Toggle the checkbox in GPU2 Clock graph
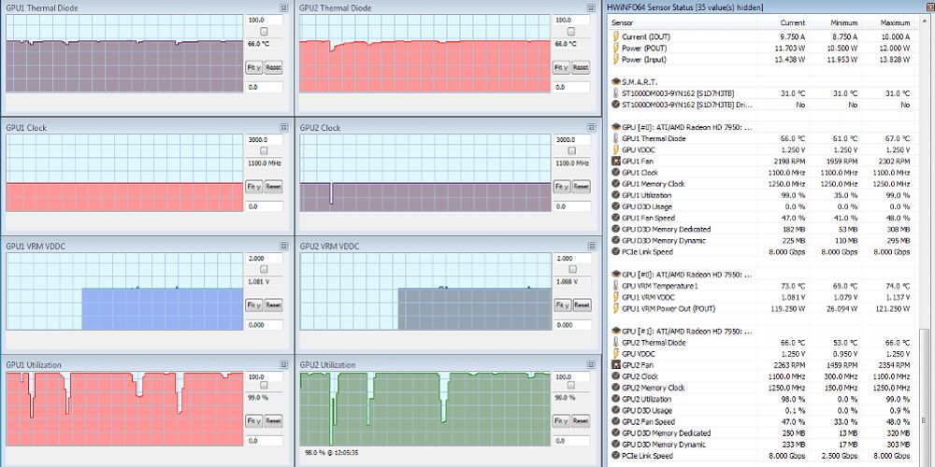The width and height of the screenshot is (935, 467). (571, 150)
